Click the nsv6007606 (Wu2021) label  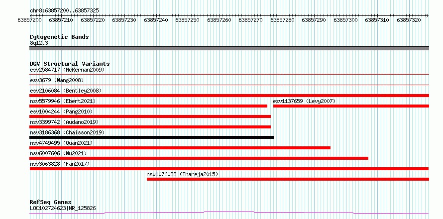pyautogui.click(x=58, y=153)
